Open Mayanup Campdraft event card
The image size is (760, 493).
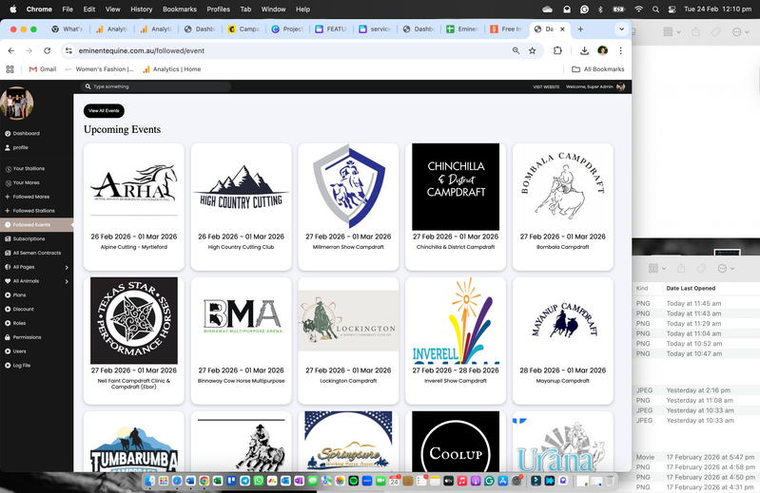tap(563, 341)
